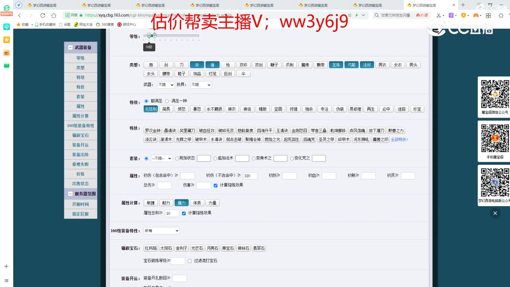Viewport: 510px width, 287px height.
Task: Select the 满足一种 radio option under 特效
Action: (x=167, y=100)
